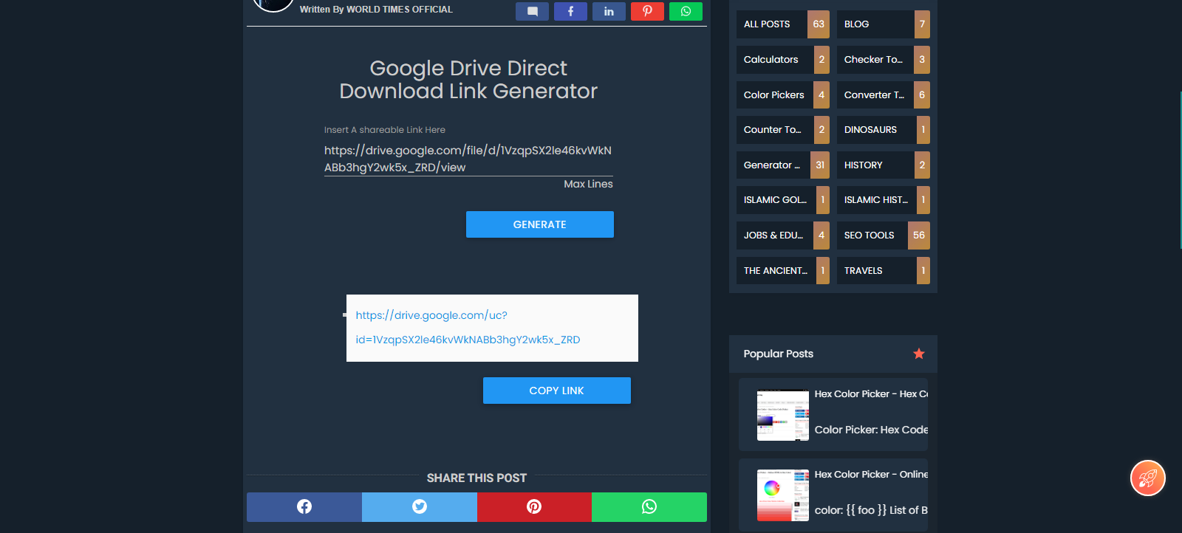Share on Pinterest using the top icon row
The image size is (1182, 533).
tap(647, 11)
